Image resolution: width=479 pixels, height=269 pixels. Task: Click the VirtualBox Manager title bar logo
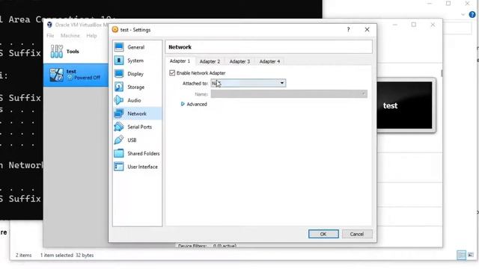pyautogui.click(x=49, y=25)
